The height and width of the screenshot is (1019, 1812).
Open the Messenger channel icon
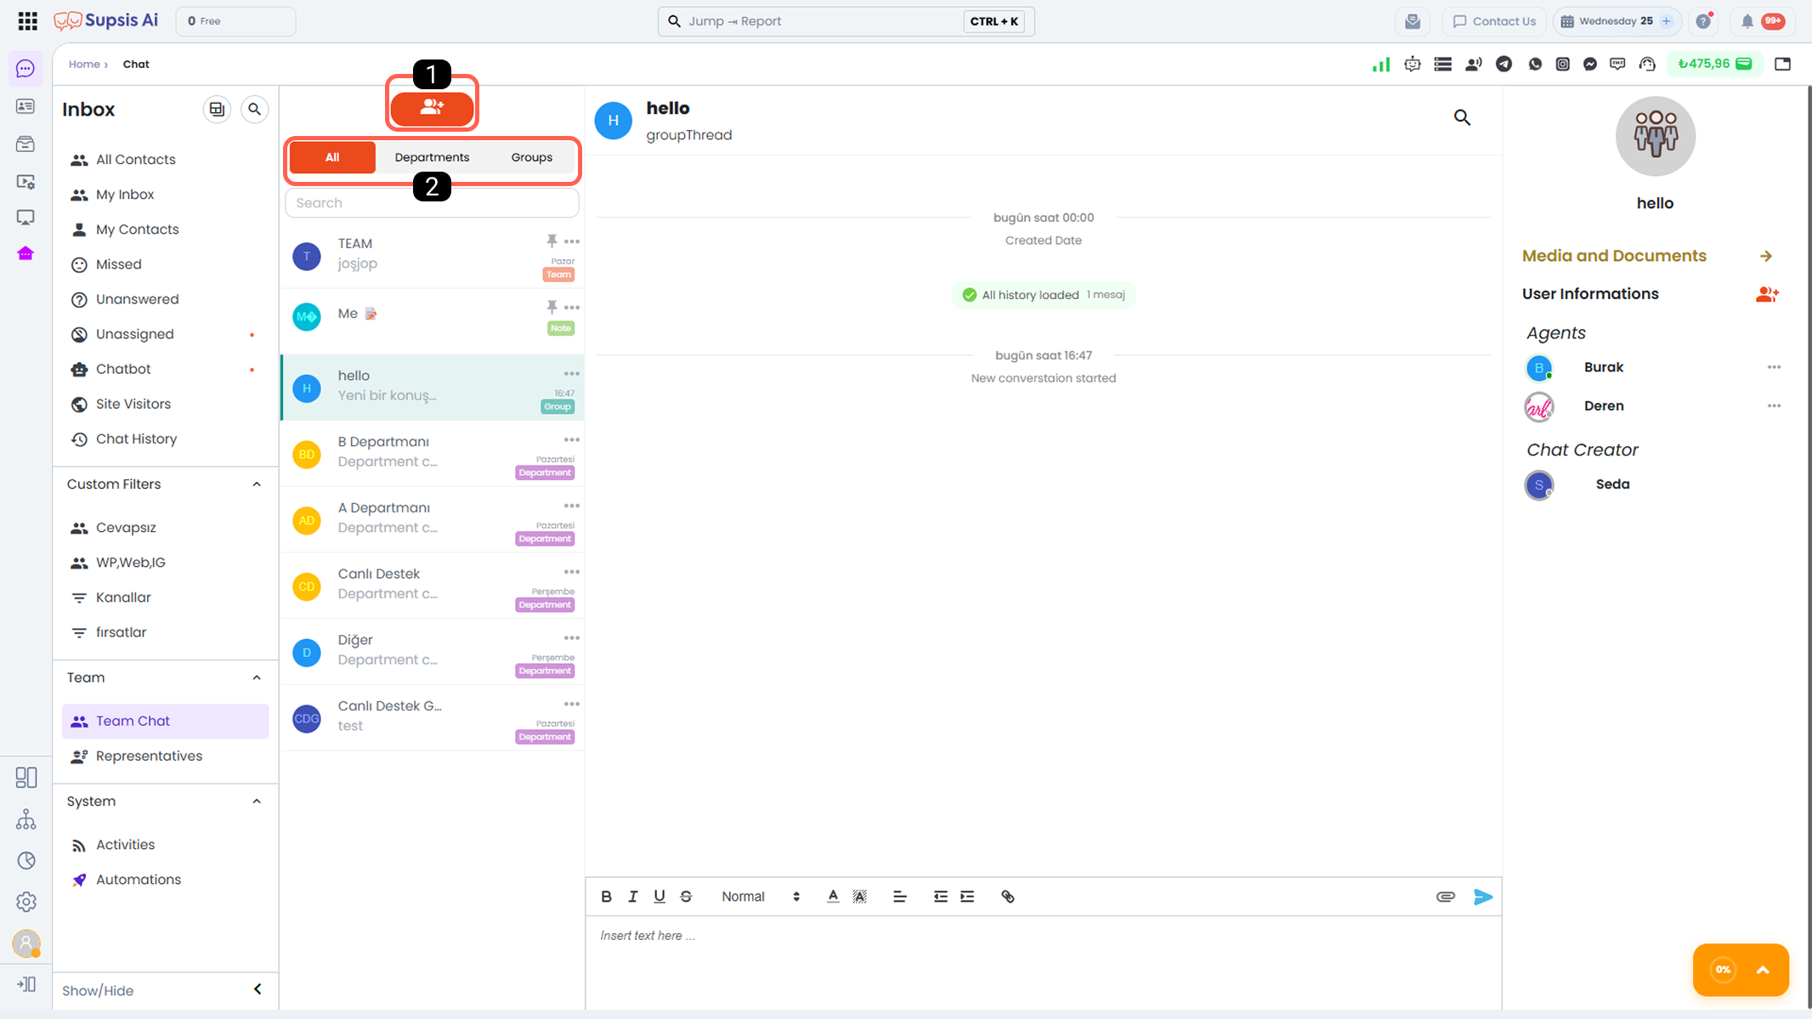1590,64
